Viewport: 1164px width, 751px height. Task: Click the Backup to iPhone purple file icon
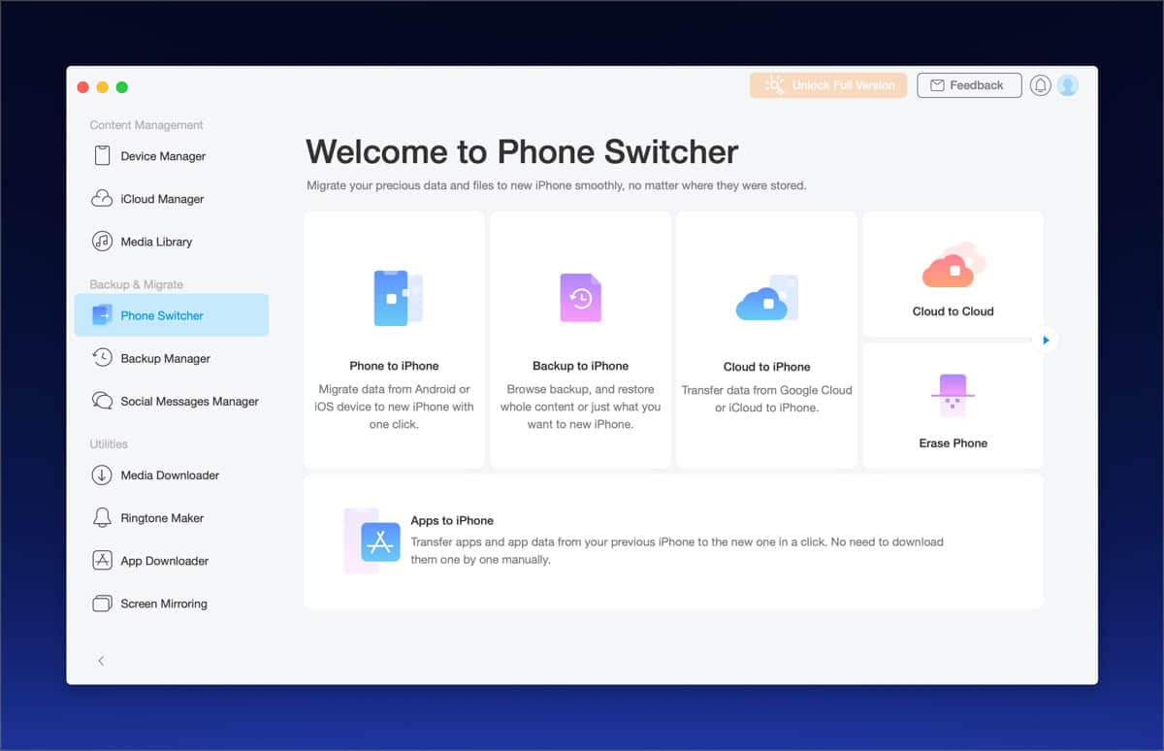point(580,298)
